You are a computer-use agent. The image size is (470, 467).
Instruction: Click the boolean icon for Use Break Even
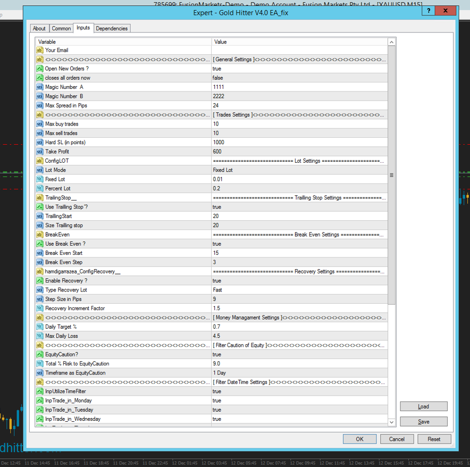click(x=39, y=244)
